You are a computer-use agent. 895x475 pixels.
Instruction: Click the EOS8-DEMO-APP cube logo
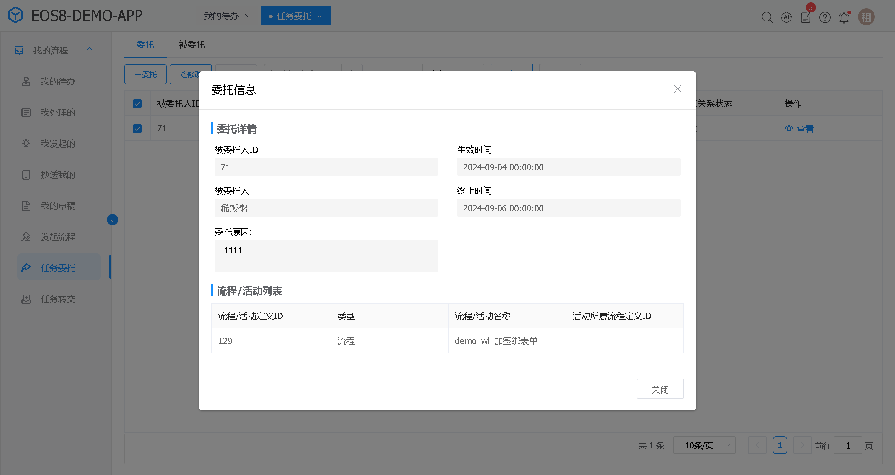[16, 15]
